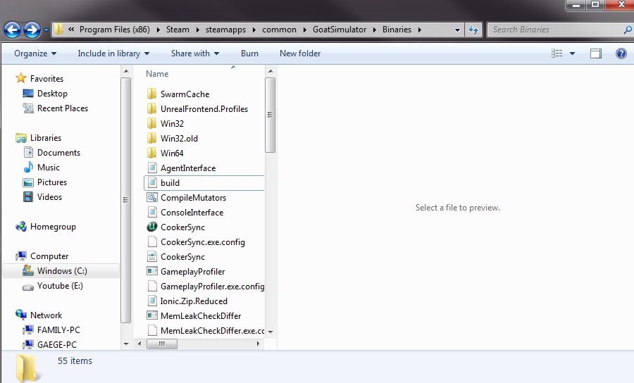Expand the arrow after Binaries in breadcrumb
Viewport: 634px width, 383px height.
pos(419,30)
